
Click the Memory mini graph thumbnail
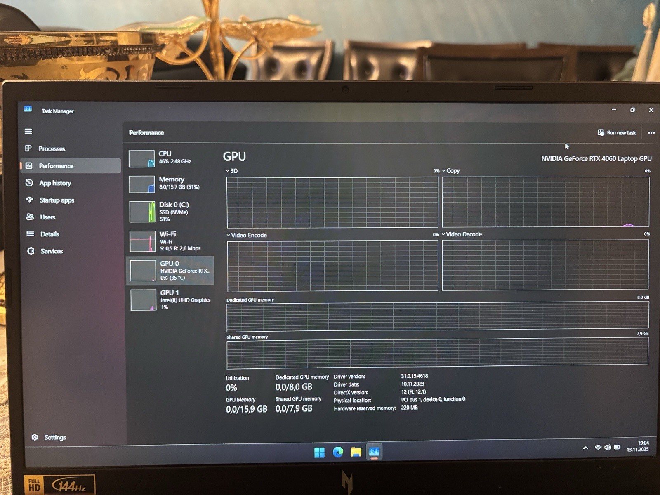[x=142, y=184]
